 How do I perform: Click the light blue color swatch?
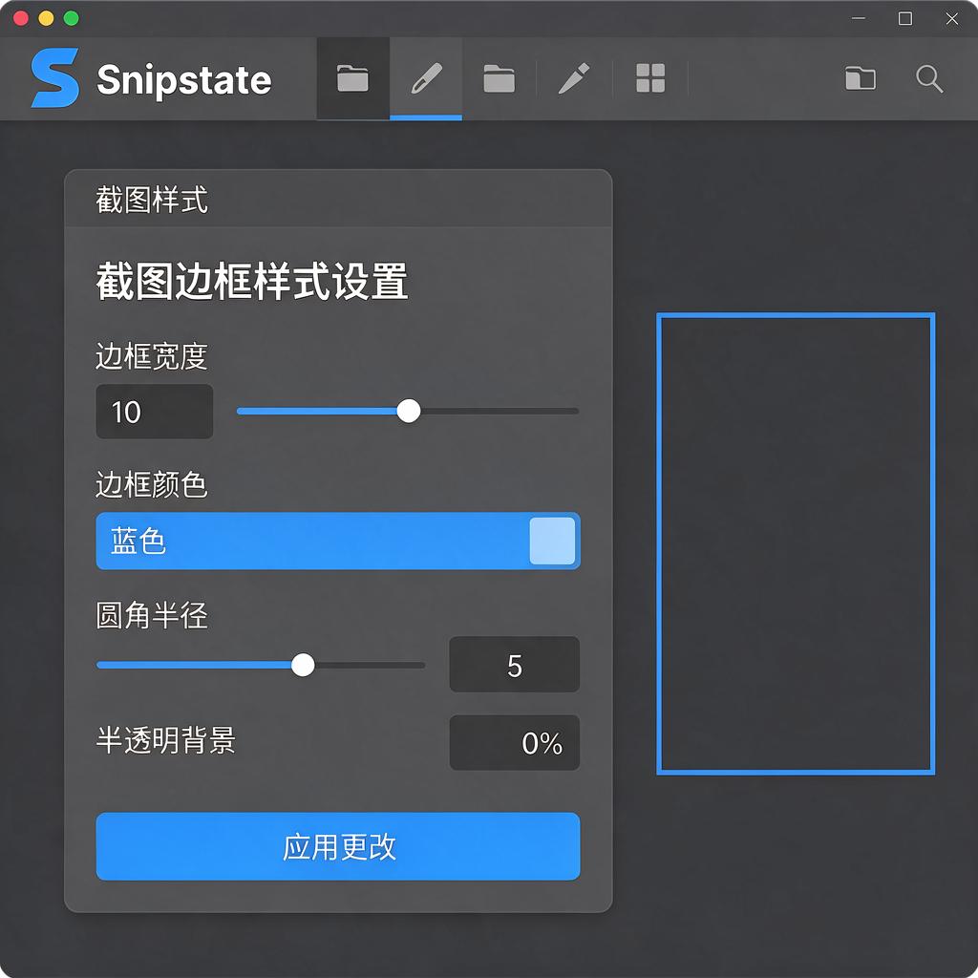(552, 541)
